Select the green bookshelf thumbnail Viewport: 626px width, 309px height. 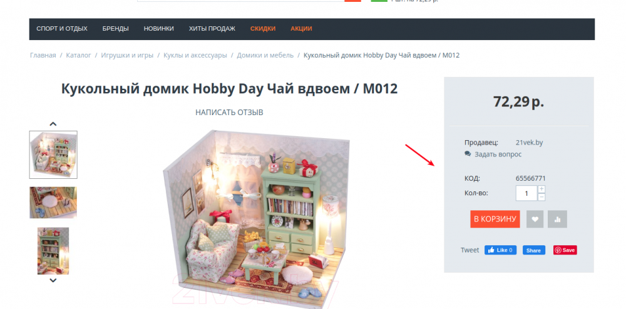pos(53,251)
